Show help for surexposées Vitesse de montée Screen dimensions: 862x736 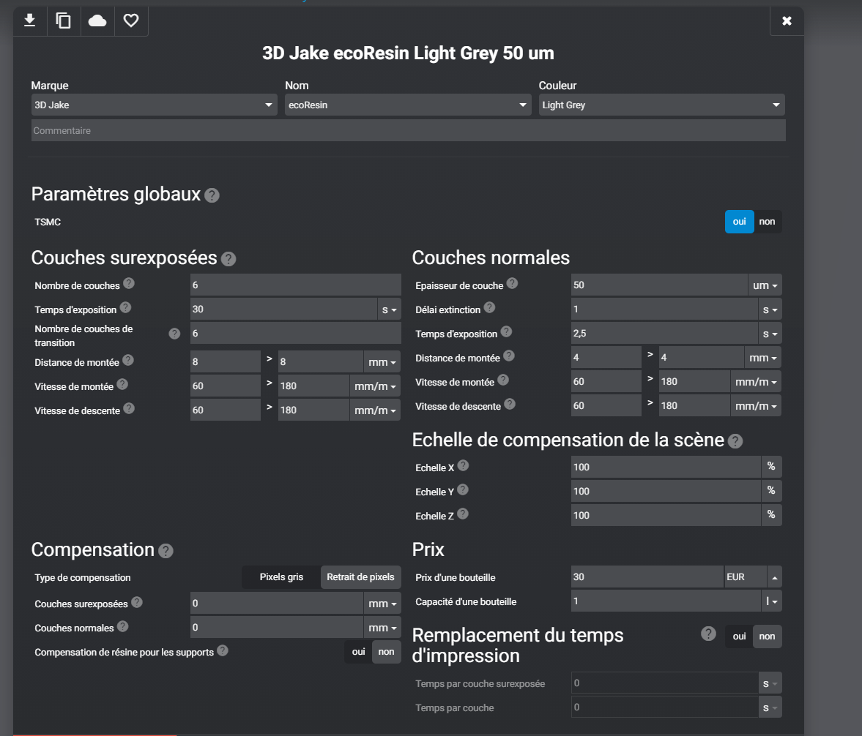[x=122, y=385]
